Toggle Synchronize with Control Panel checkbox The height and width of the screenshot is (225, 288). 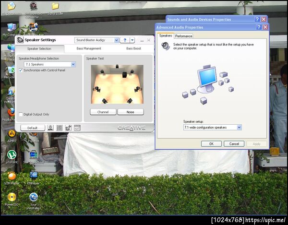21,71
